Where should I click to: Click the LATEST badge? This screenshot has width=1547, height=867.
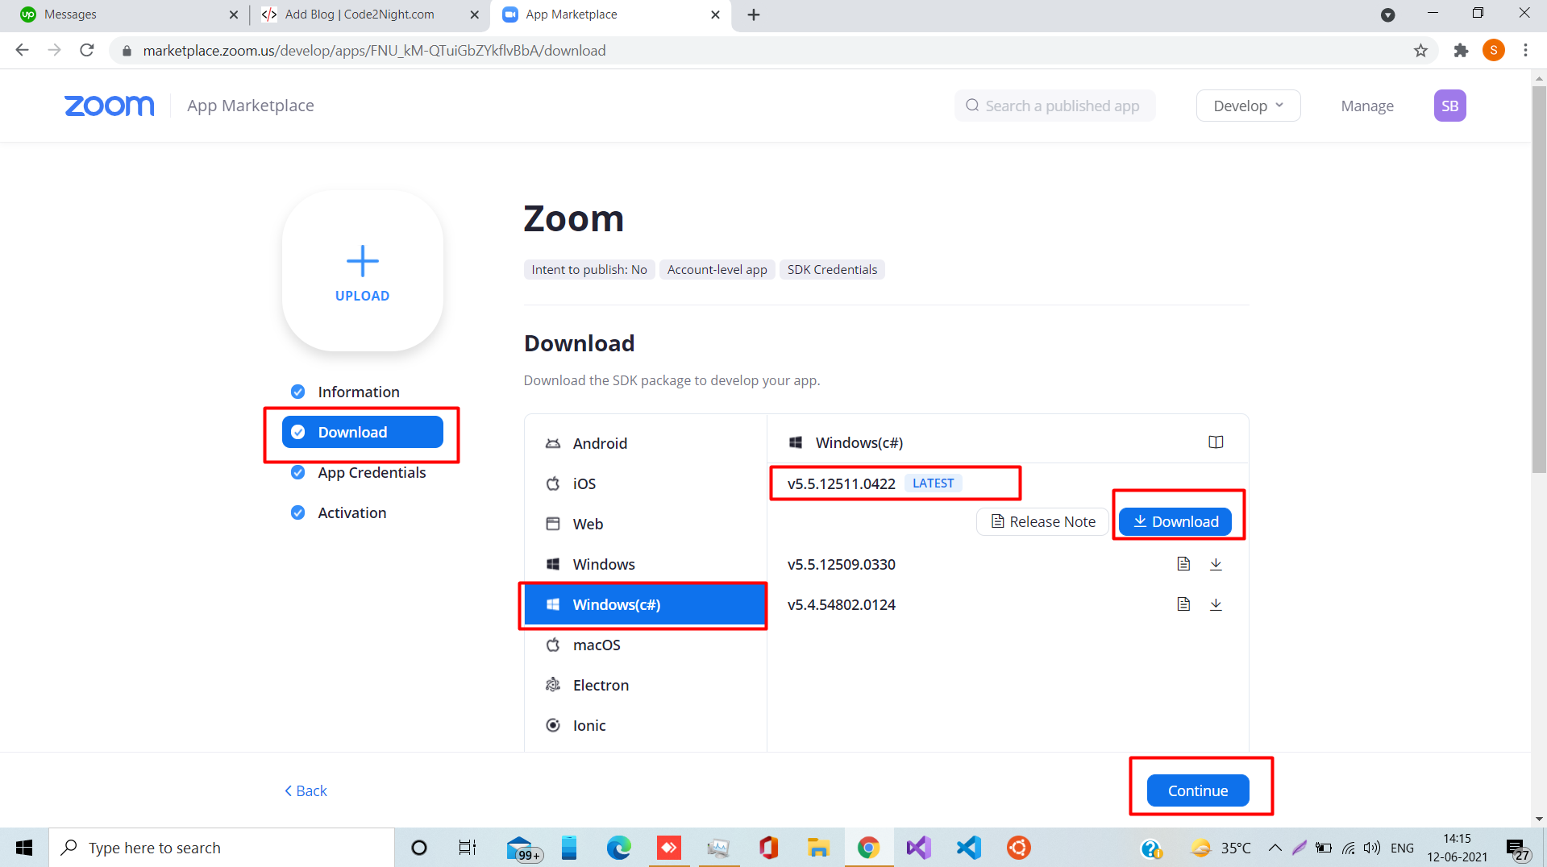click(933, 483)
